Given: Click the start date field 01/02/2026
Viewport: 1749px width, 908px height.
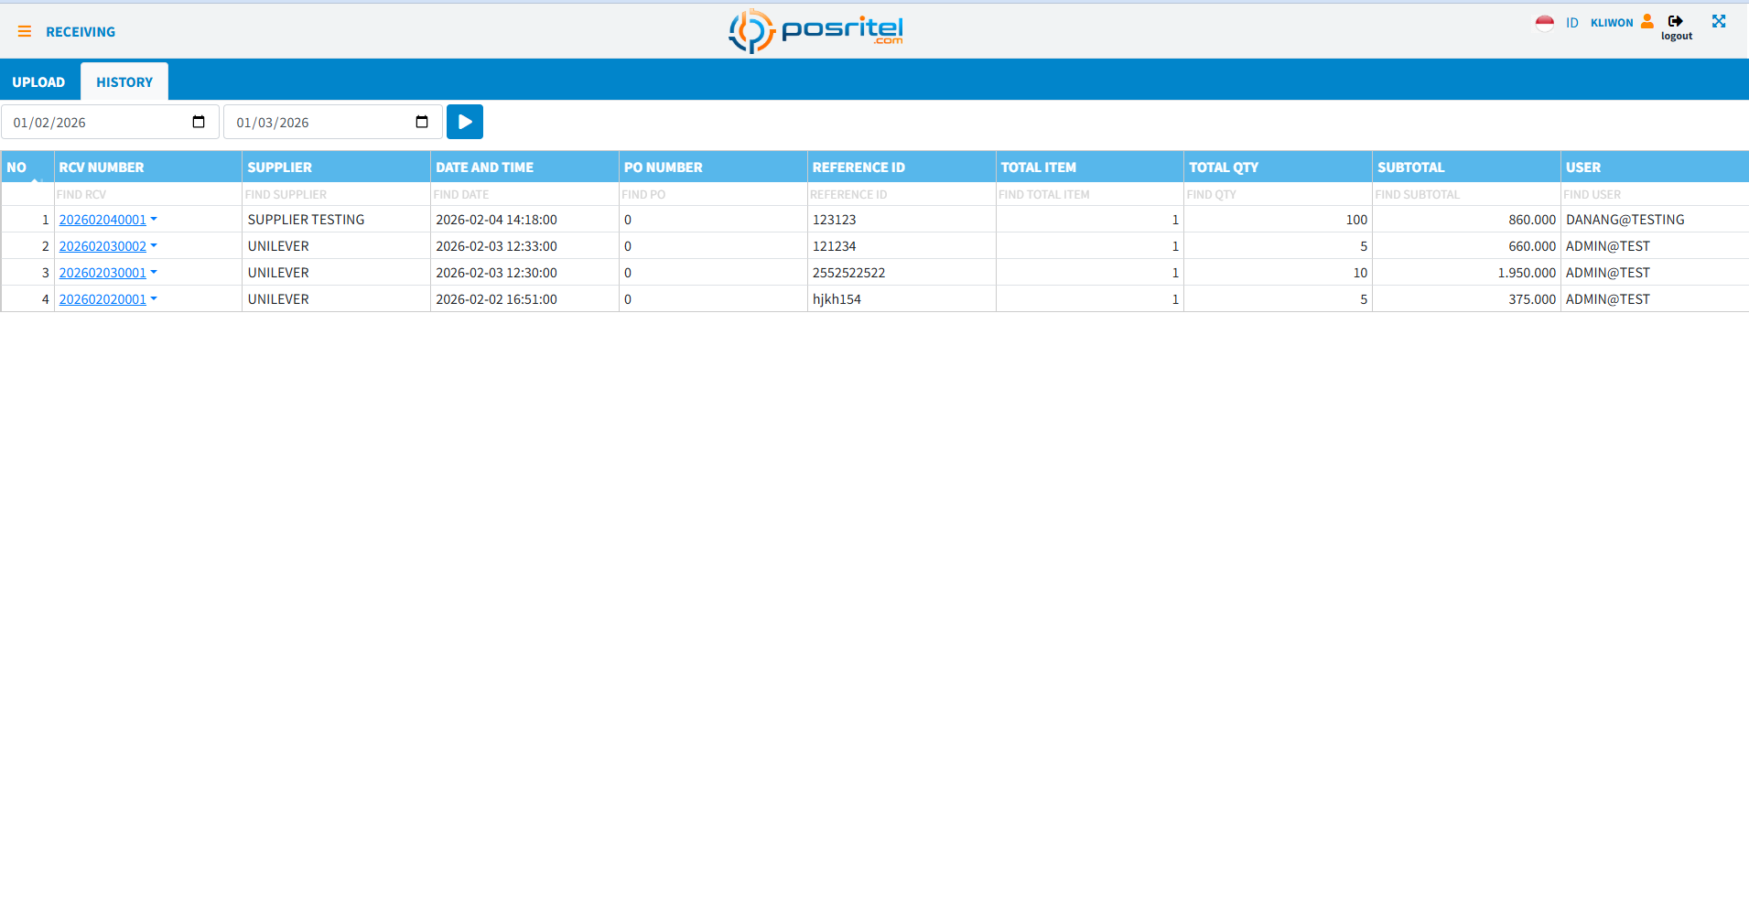Looking at the screenshot, I should pos(110,122).
